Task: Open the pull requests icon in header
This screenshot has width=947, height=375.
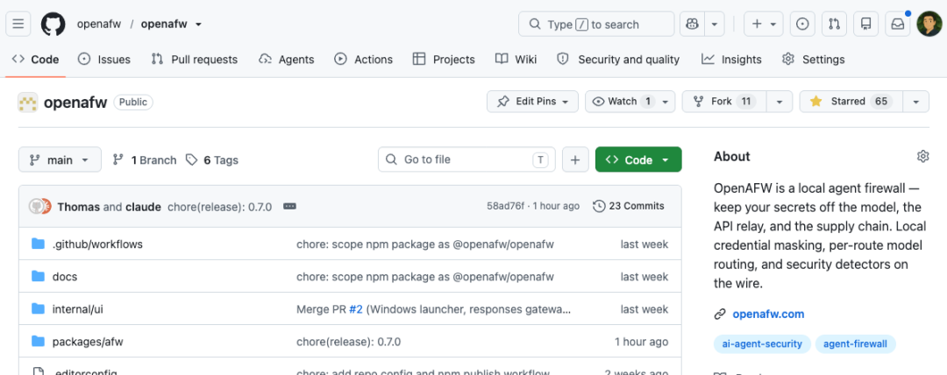Action: coord(834,25)
